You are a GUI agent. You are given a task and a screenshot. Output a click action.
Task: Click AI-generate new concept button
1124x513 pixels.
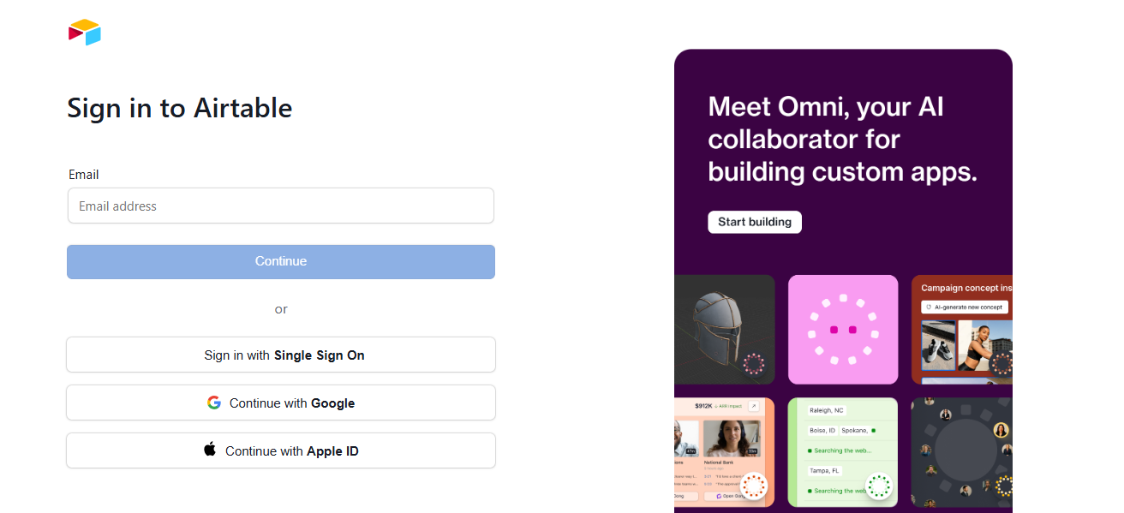[965, 307]
